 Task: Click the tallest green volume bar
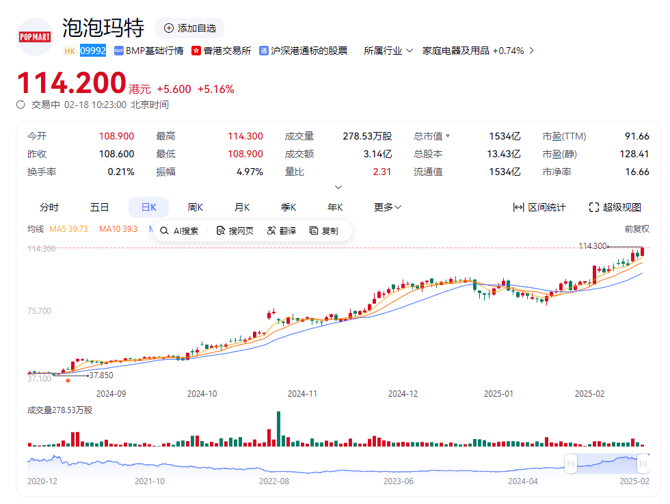279,429
